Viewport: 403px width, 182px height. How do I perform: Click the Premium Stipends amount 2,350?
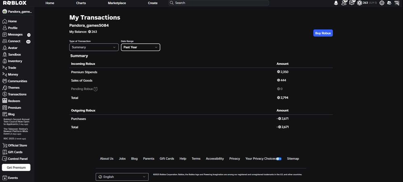pos(283,72)
